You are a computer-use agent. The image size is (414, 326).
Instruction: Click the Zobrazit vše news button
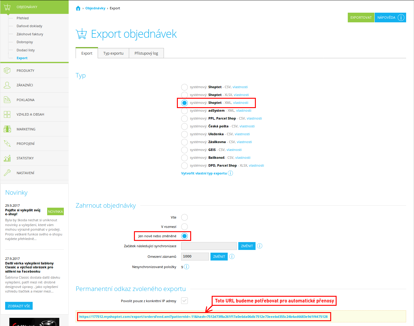click(x=19, y=306)
